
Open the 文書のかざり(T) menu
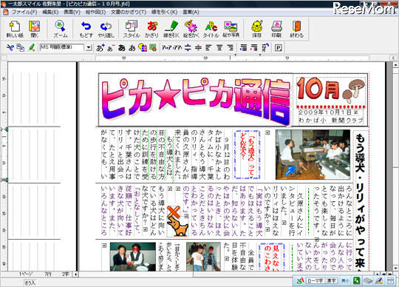(129, 12)
